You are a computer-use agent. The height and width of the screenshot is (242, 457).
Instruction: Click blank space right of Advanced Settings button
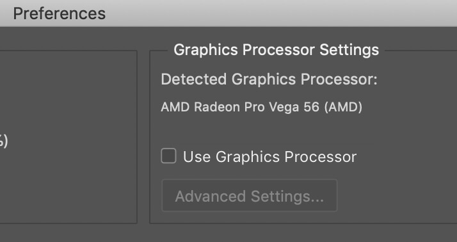396,195
